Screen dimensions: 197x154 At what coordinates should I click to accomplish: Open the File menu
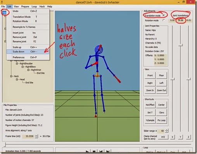[x=3, y=7]
